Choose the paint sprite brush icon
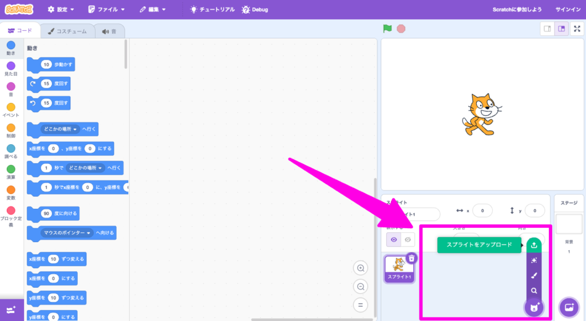 pos(533,275)
